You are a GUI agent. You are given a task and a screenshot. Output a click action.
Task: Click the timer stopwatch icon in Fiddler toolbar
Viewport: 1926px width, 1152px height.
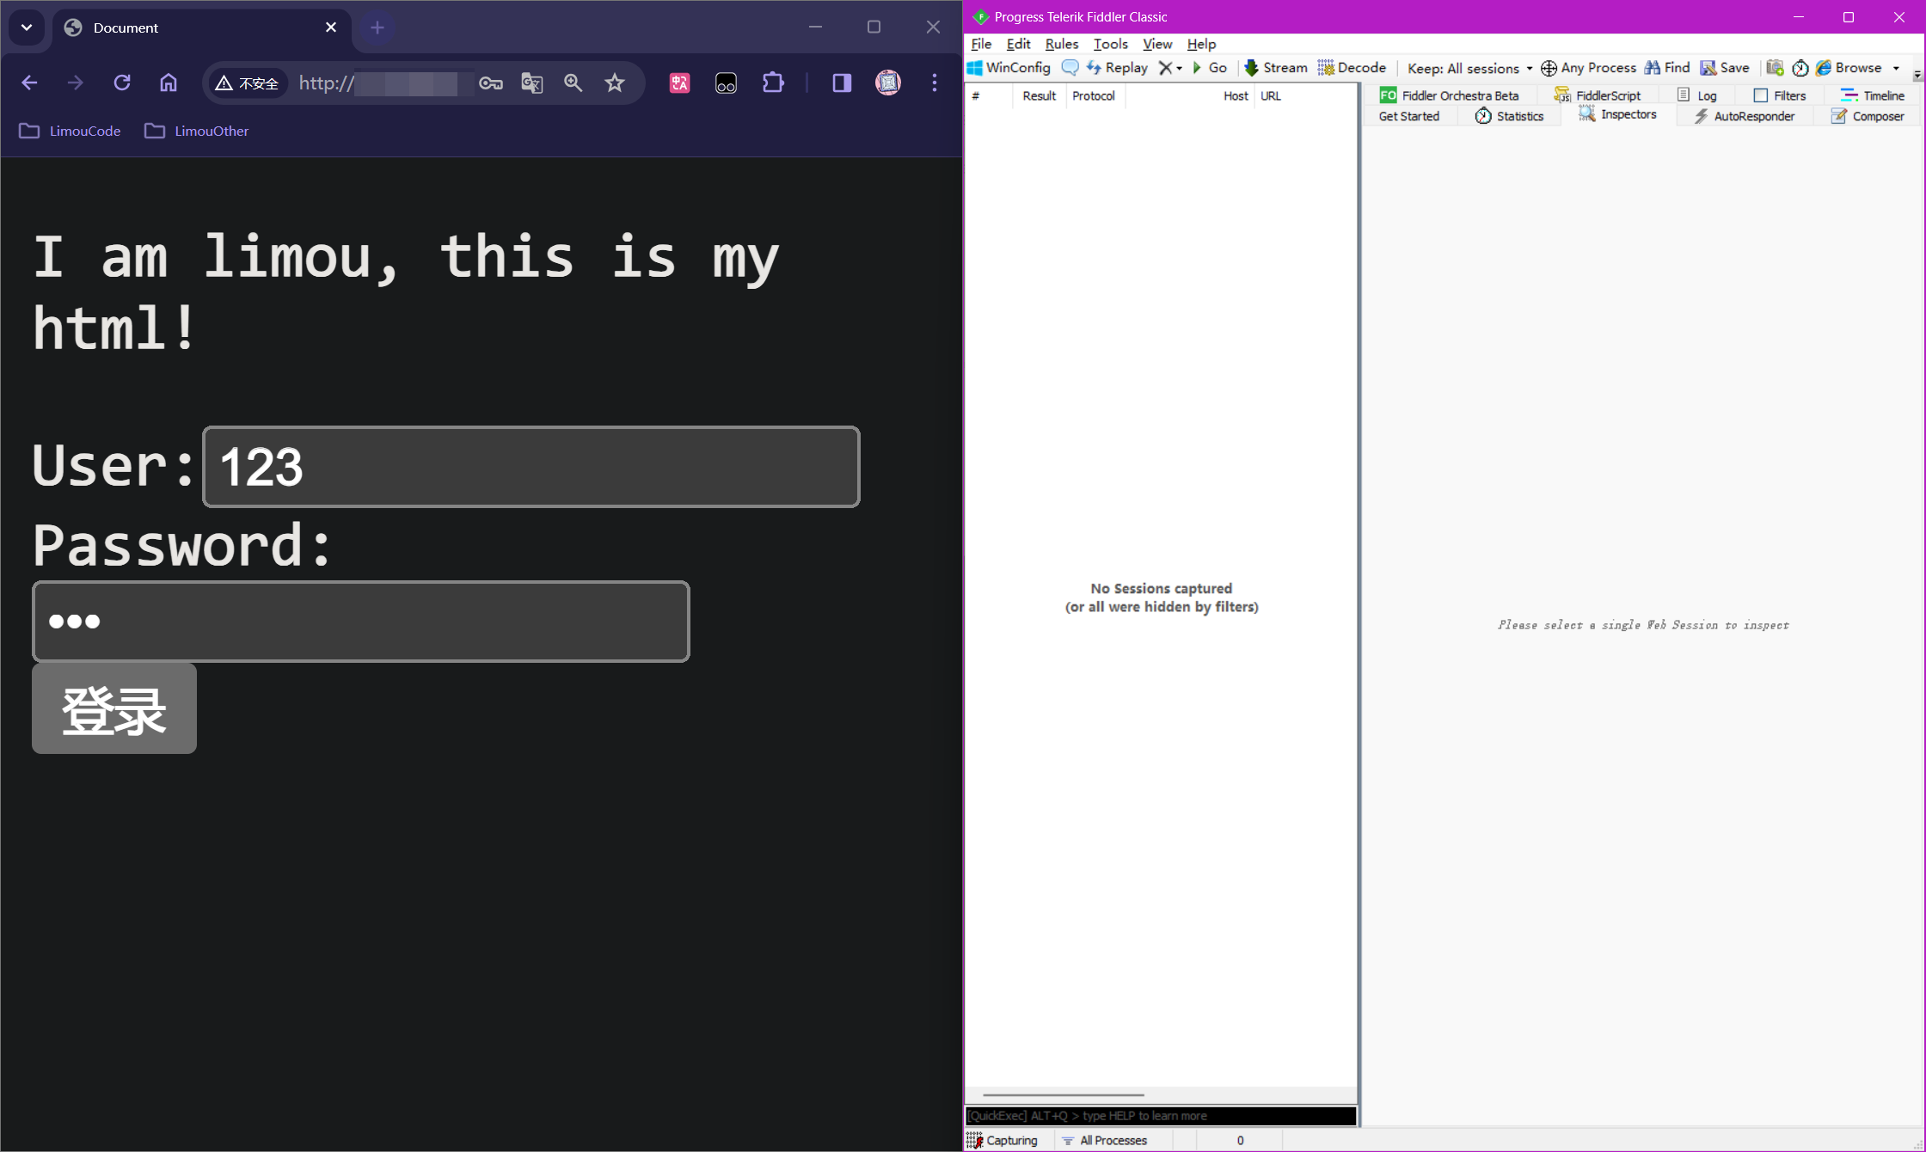pos(1800,68)
